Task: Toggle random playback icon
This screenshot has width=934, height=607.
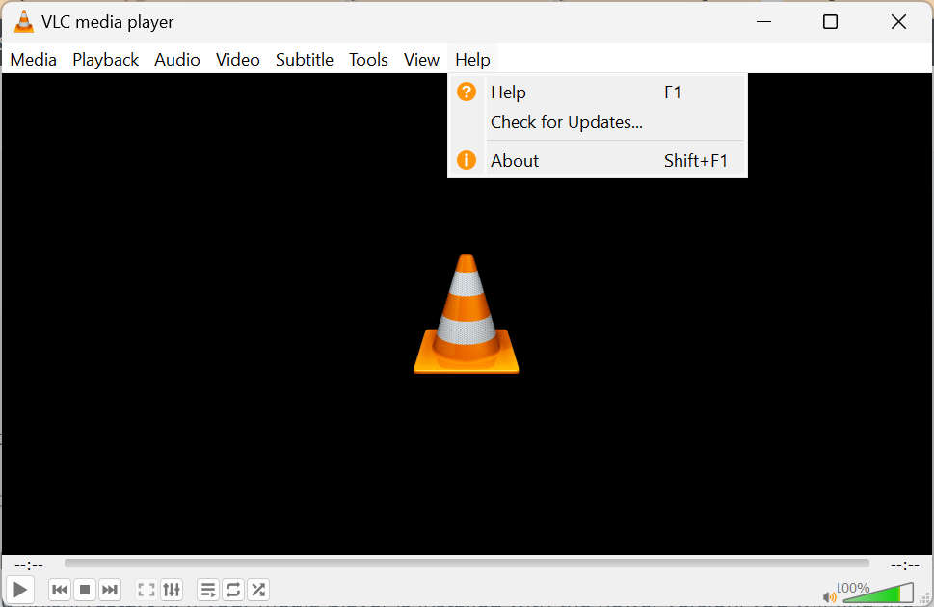Action: (257, 589)
